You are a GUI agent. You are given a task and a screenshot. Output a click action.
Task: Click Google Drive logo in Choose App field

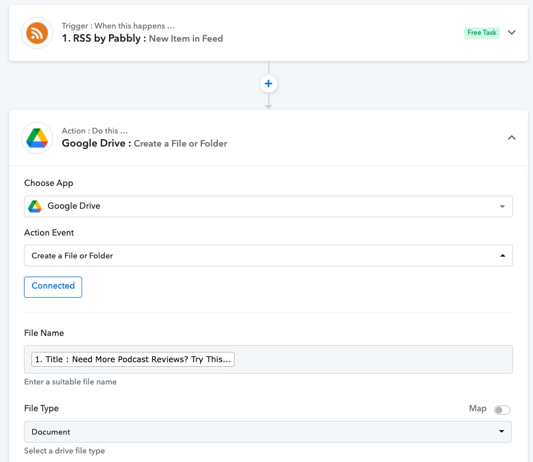click(35, 206)
